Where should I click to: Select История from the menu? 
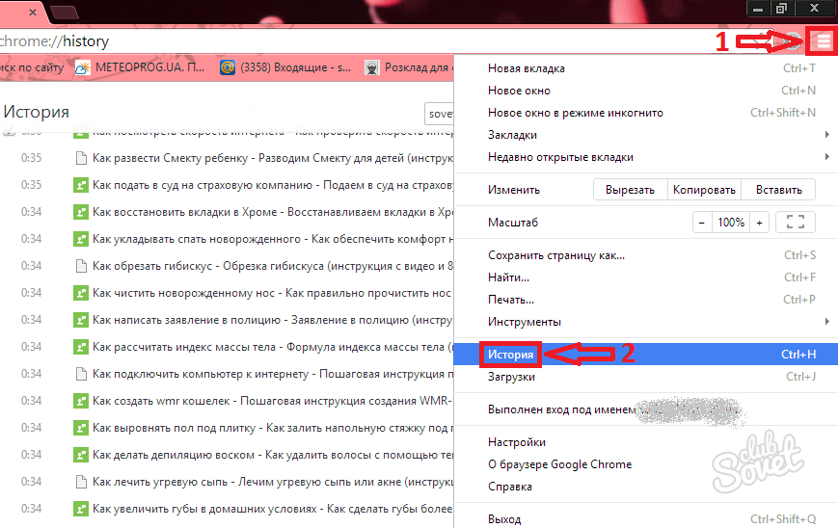point(511,355)
